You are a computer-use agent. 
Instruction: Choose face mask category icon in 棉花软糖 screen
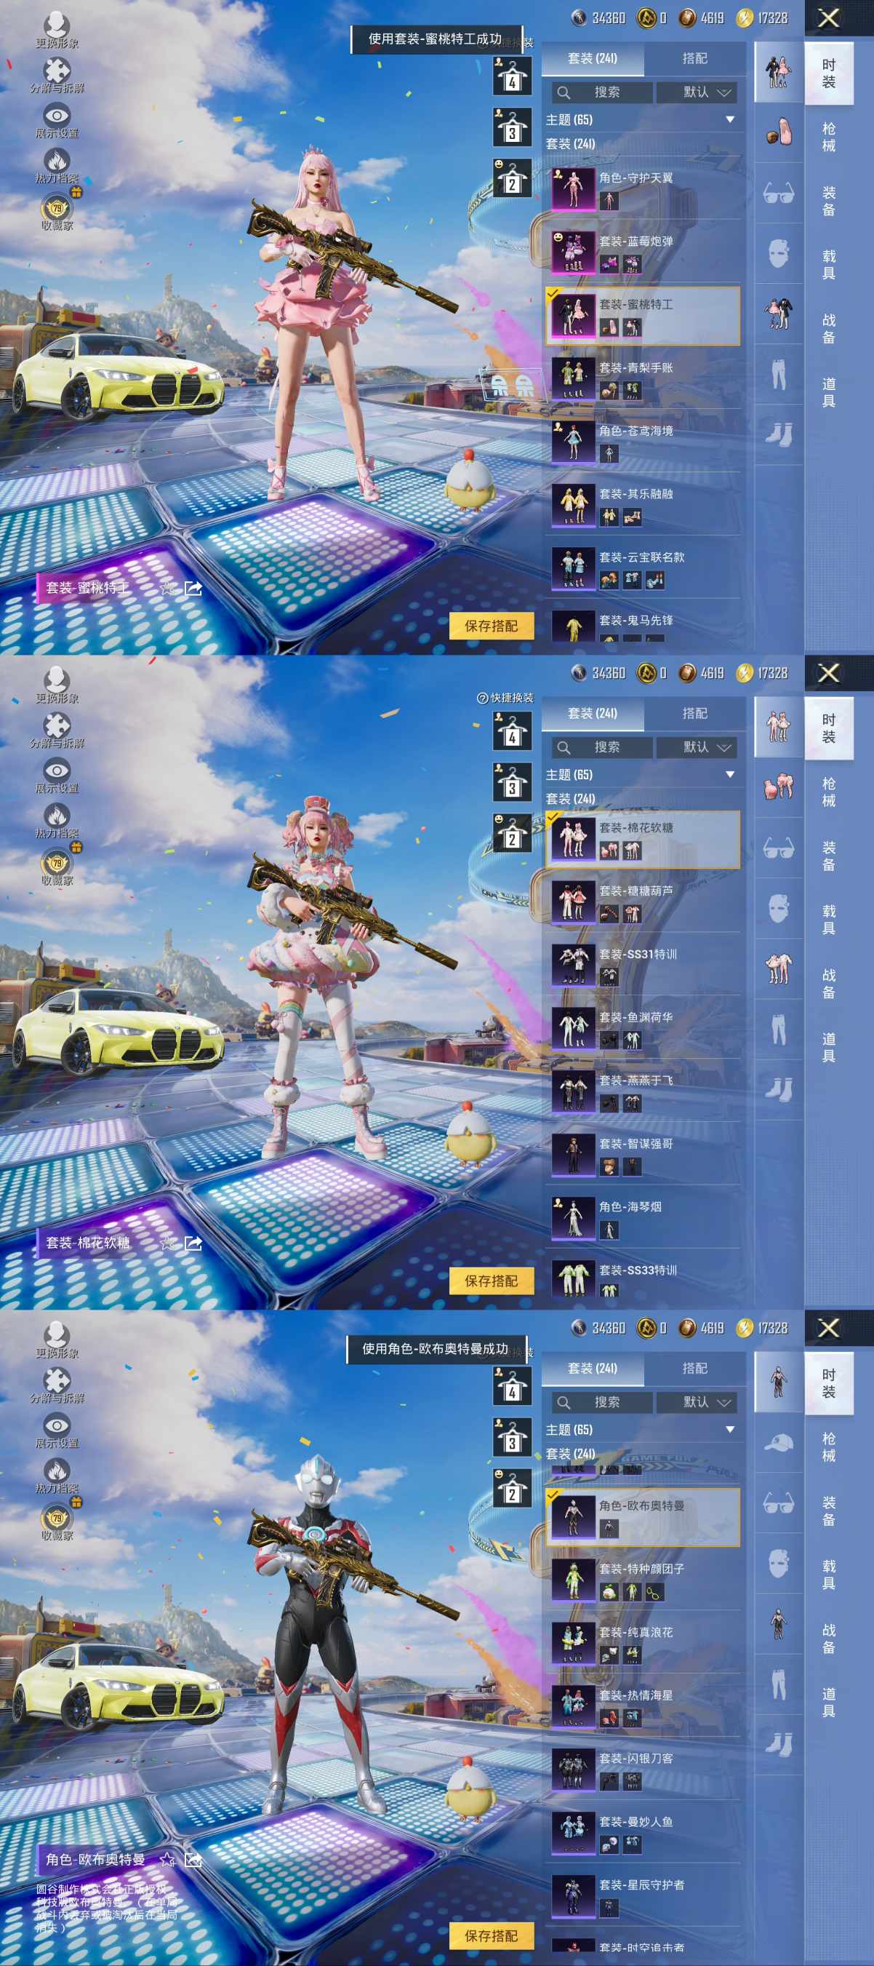pyautogui.click(x=778, y=908)
